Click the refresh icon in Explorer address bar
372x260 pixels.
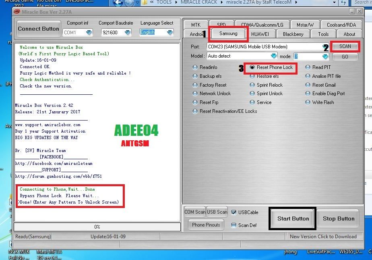tap(343, 2)
